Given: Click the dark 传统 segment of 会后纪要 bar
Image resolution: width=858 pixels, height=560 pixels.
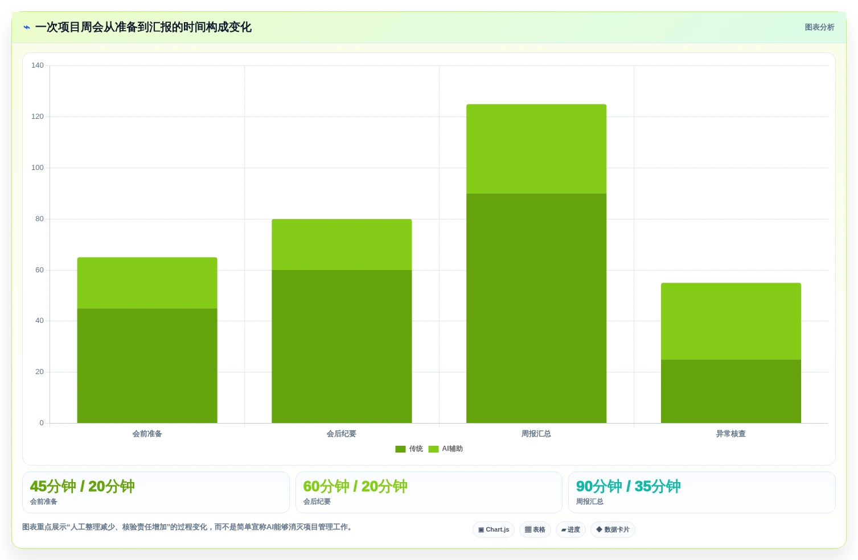Looking at the screenshot, I should tap(342, 346).
